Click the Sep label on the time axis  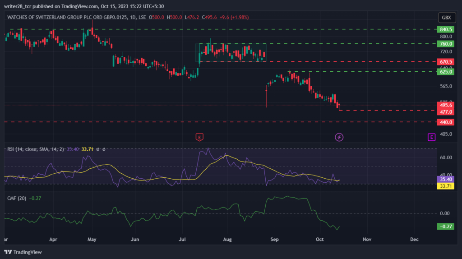click(274, 240)
